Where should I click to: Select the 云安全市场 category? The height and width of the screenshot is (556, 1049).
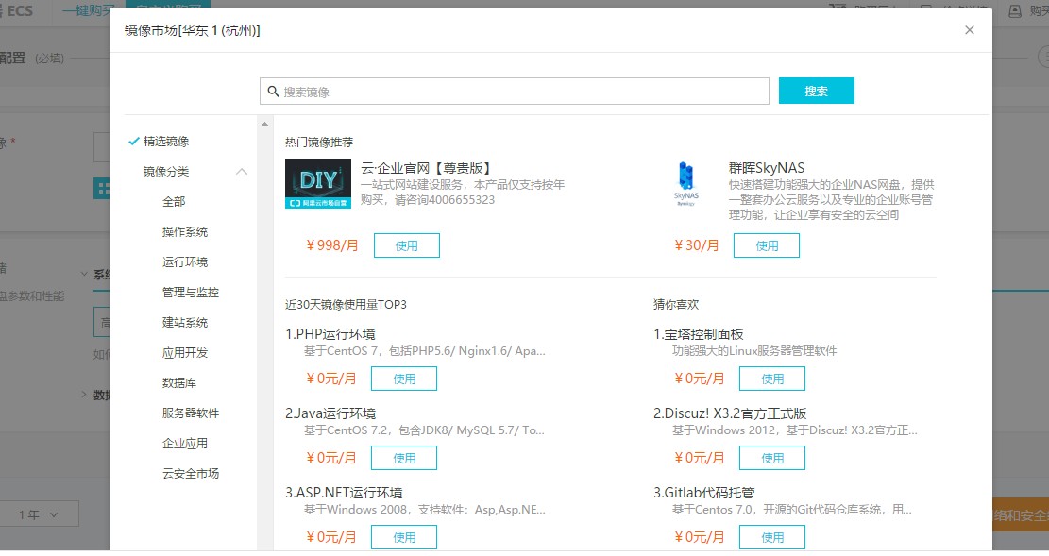(191, 474)
